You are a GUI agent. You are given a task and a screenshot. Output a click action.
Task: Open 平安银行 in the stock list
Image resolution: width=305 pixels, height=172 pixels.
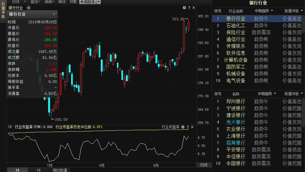click(236, 150)
